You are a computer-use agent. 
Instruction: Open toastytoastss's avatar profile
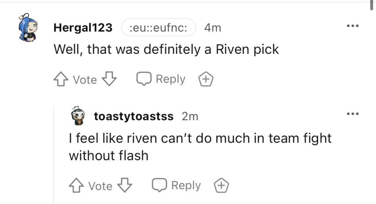[78, 116]
